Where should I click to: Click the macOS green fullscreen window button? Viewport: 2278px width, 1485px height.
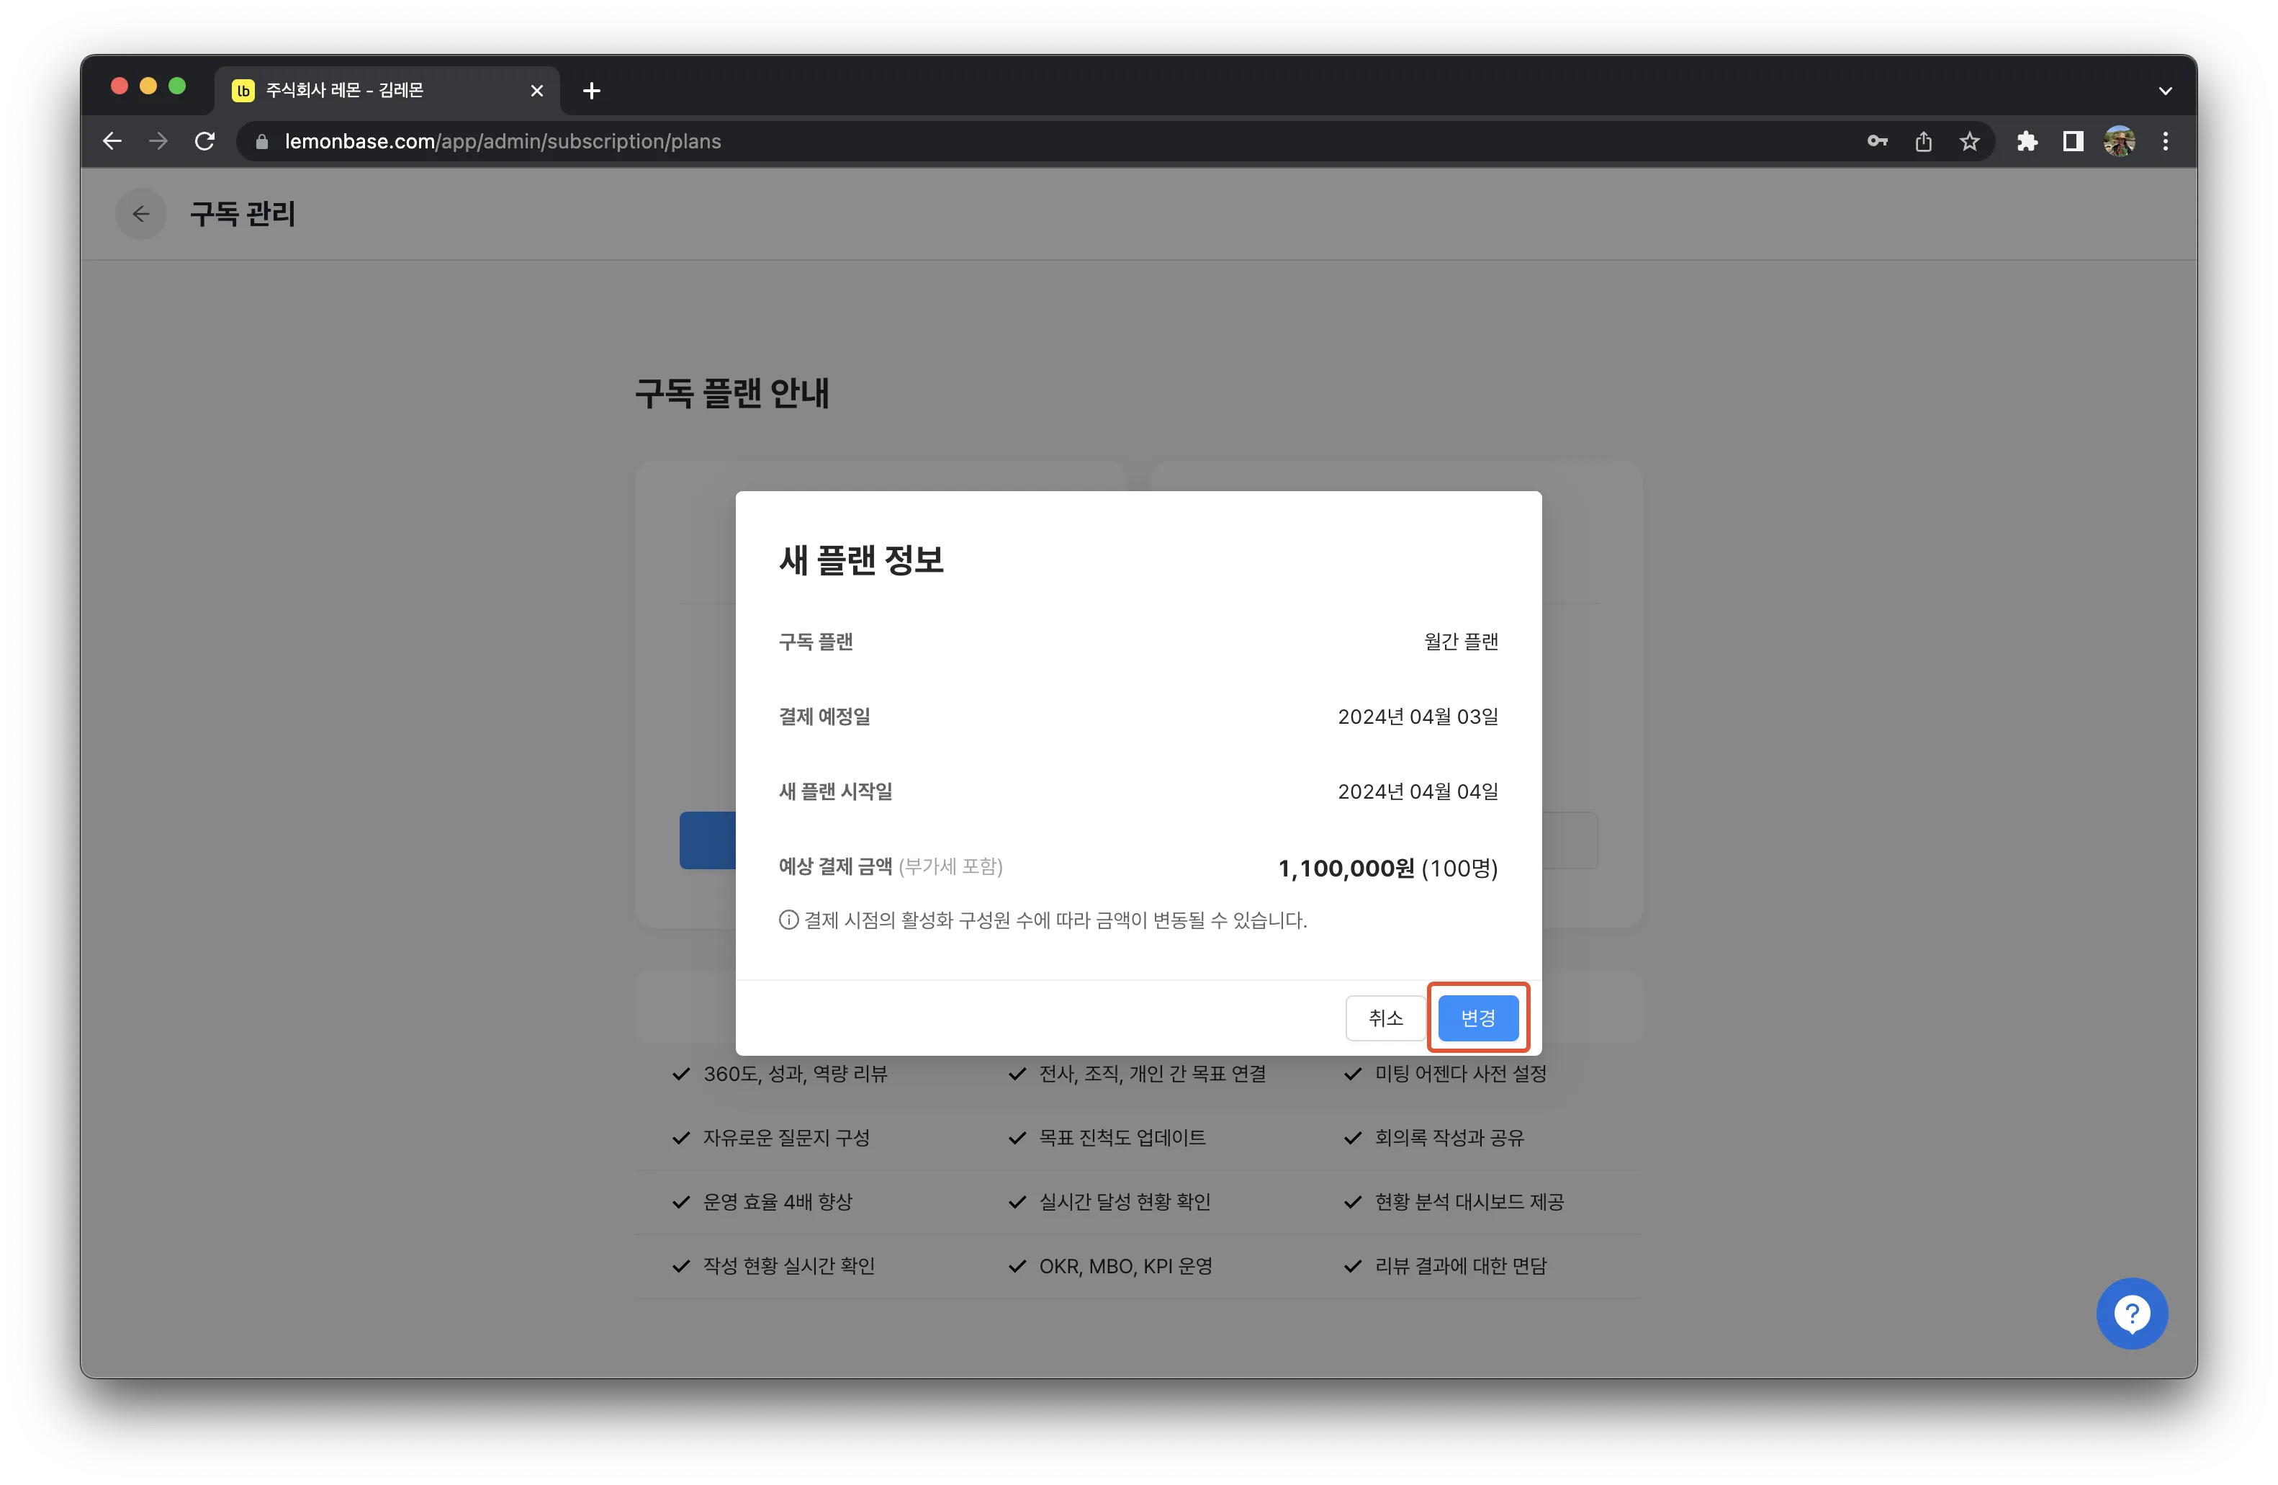pyautogui.click(x=177, y=86)
